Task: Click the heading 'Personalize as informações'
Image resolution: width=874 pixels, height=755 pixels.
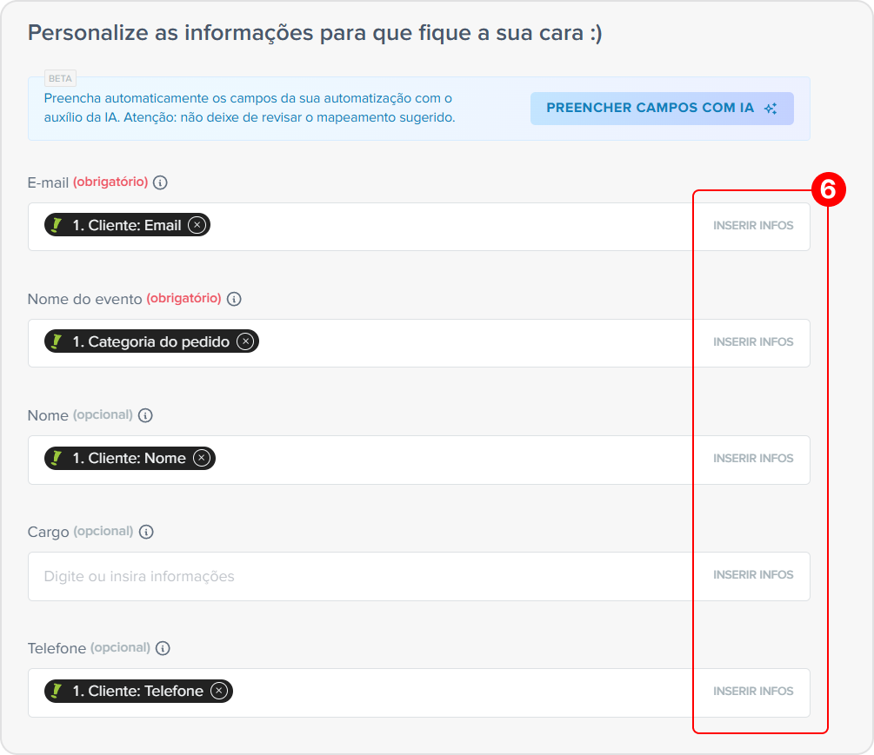Action: tap(315, 33)
